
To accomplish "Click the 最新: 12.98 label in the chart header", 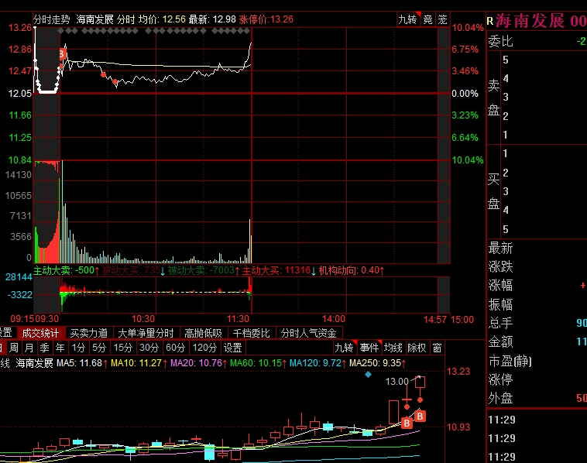I will [x=212, y=19].
